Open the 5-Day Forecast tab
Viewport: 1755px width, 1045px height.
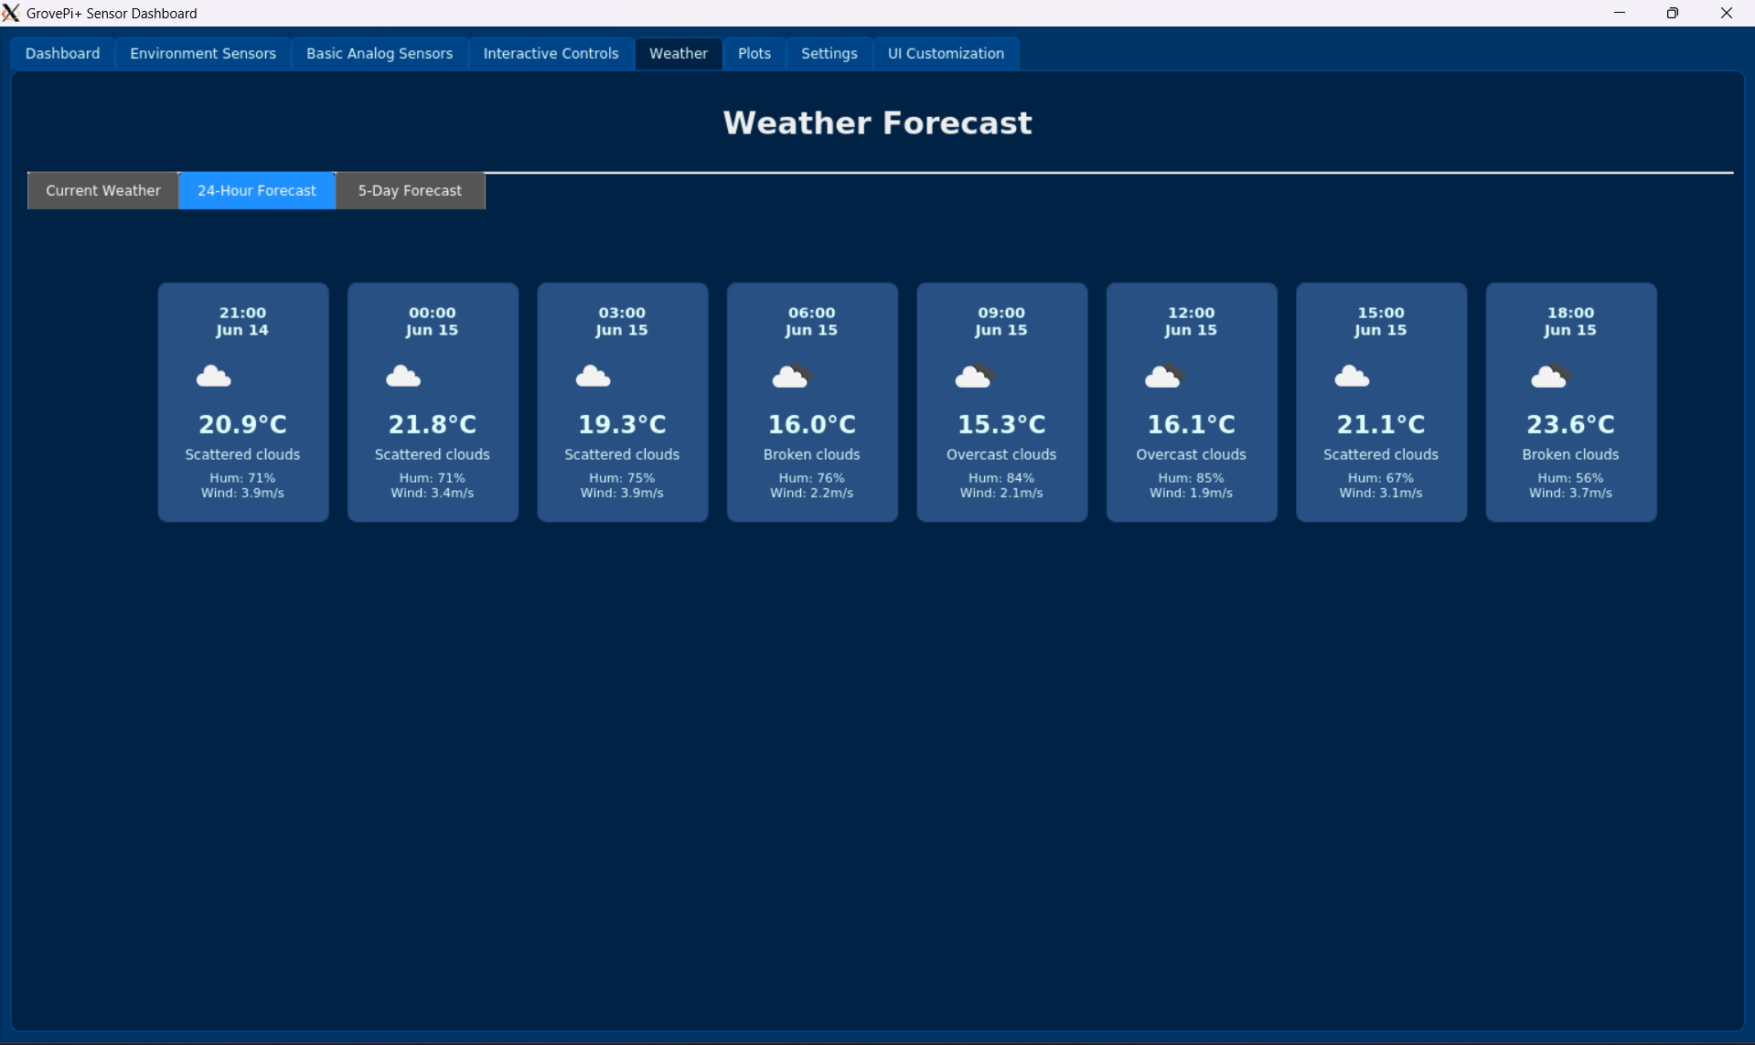410,191
